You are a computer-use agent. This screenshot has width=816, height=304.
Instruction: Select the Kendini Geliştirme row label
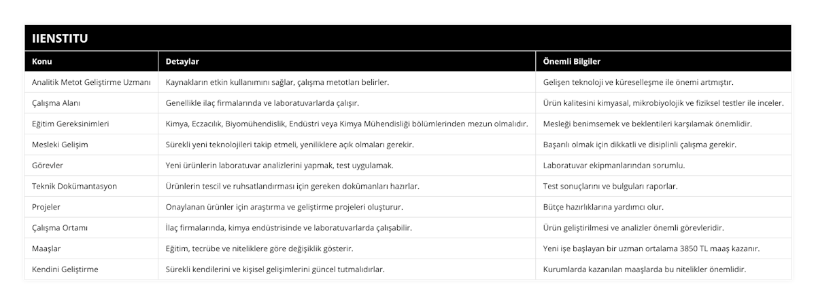pyautogui.click(x=65, y=269)
